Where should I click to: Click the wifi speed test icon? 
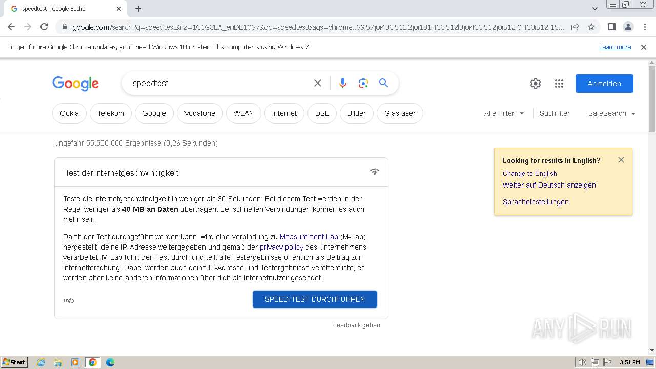click(x=375, y=172)
